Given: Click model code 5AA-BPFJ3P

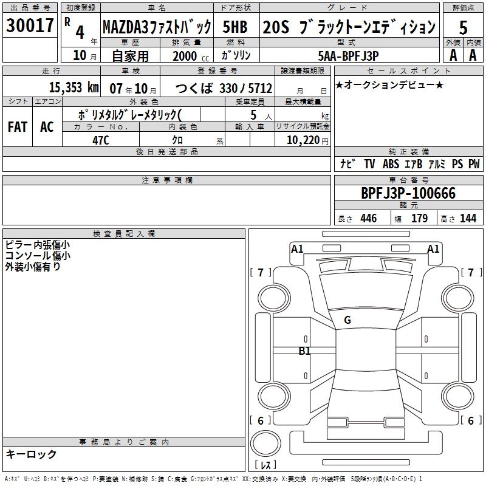Looking at the screenshot, I should pyautogui.click(x=348, y=56).
